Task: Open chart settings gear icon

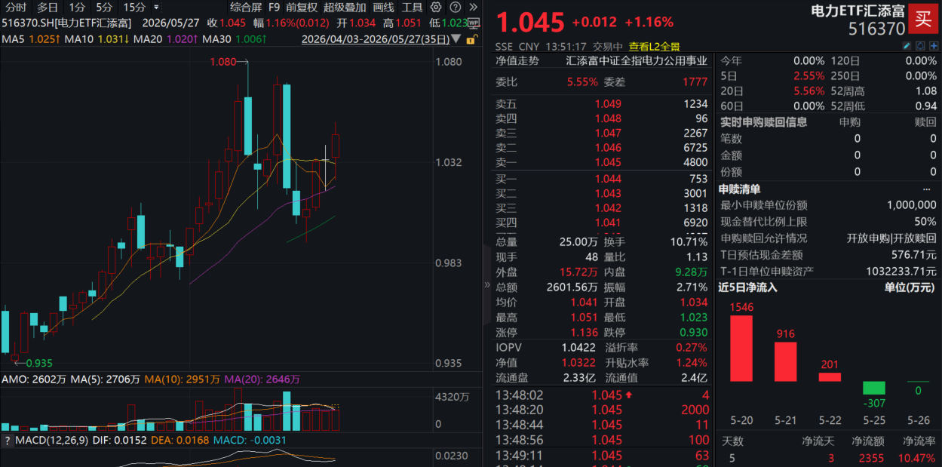Action: [x=435, y=7]
